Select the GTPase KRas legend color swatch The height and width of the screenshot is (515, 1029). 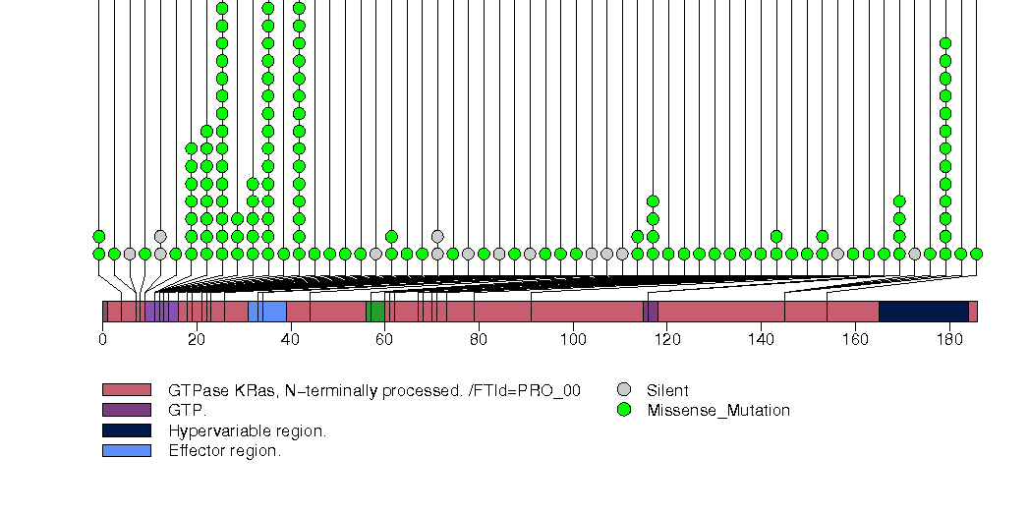click(127, 390)
